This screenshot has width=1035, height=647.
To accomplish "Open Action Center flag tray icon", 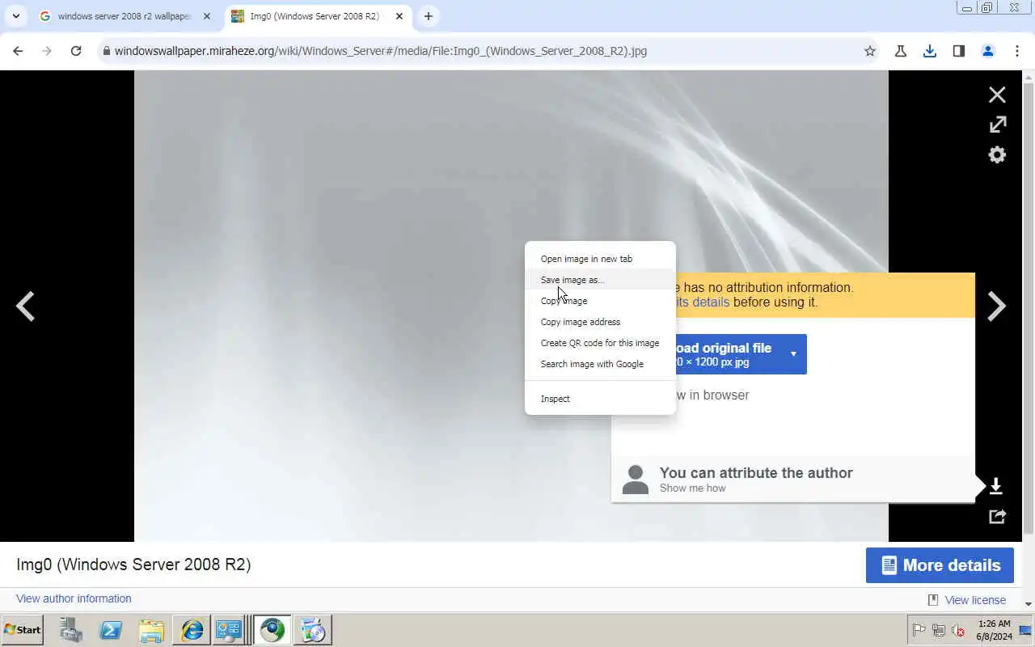I will pyautogui.click(x=919, y=630).
